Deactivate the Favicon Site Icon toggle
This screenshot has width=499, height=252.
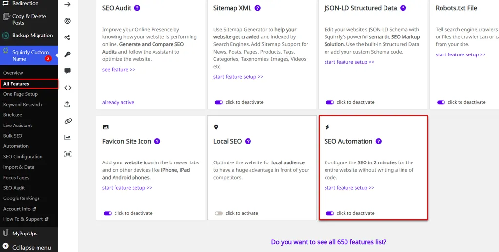(108, 213)
